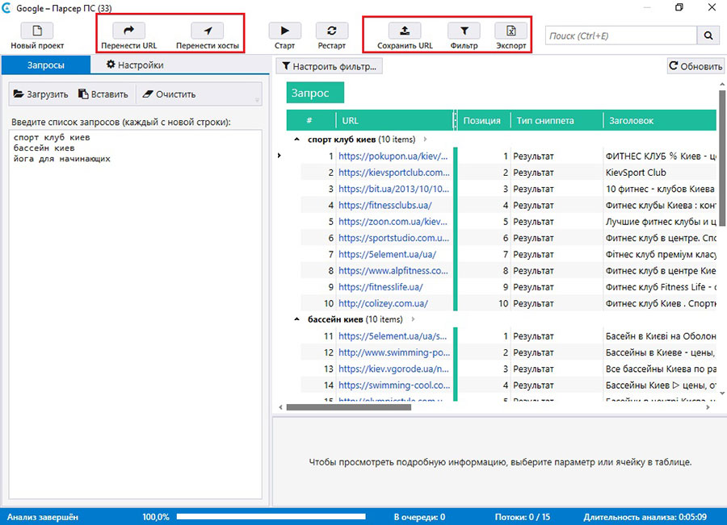The width and height of the screenshot is (727, 525).
Task: Sort by the # column header
Action: coord(309,120)
